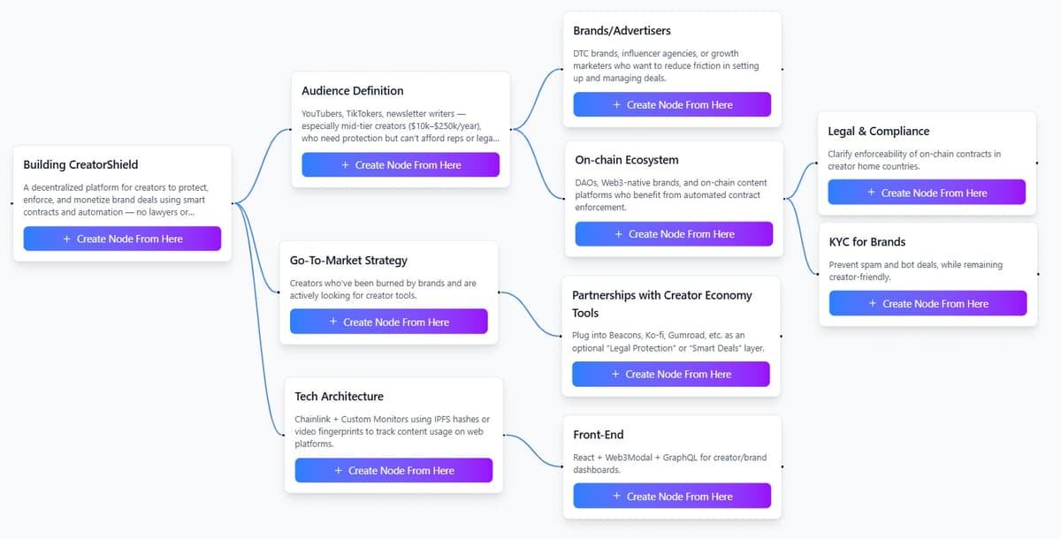Add node from On-chain Ecosystem card
The height and width of the screenshot is (539, 1061).
pyautogui.click(x=674, y=234)
